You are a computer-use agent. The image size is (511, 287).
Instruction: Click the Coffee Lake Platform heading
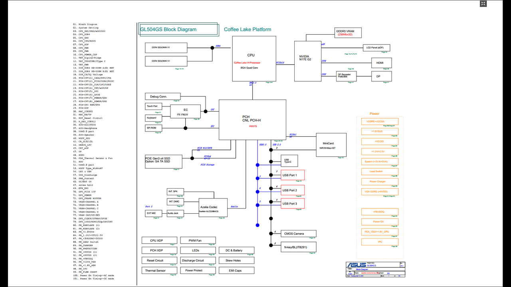(248, 29)
